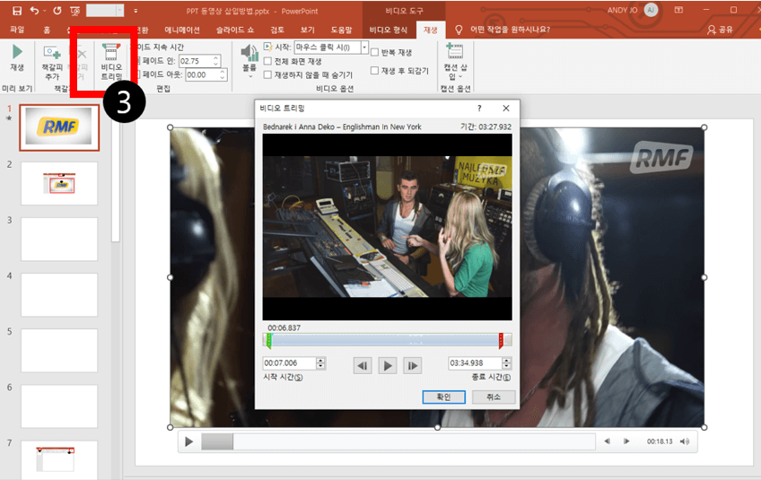The width and height of the screenshot is (761, 480).
Task: Enable 반복 재생 checkbox
Action: [x=375, y=52]
